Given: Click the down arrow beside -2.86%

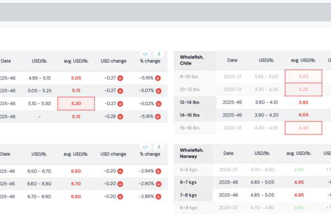Looking at the screenshot, I should coord(158,197).
